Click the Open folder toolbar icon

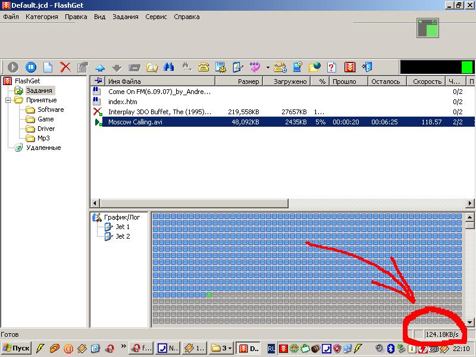click(x=152, y=67)
